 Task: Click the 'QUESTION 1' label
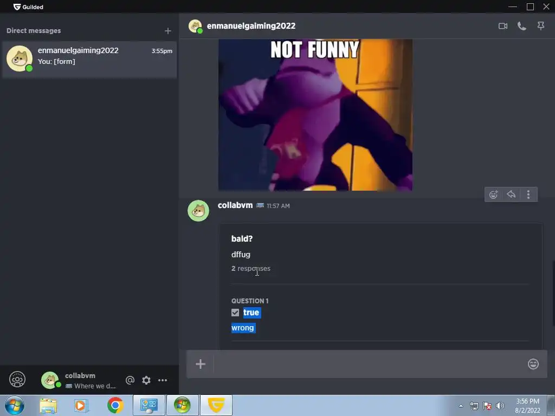[250, 301]
